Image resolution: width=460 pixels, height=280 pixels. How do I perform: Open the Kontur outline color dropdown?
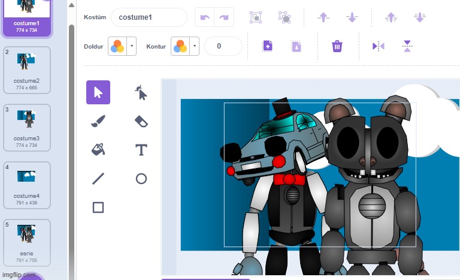195,46
